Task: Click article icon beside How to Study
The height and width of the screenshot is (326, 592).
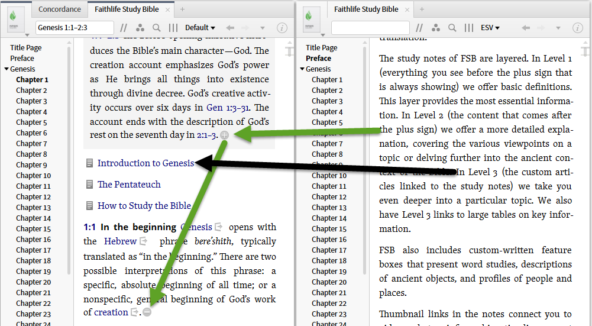Action: 89,205
